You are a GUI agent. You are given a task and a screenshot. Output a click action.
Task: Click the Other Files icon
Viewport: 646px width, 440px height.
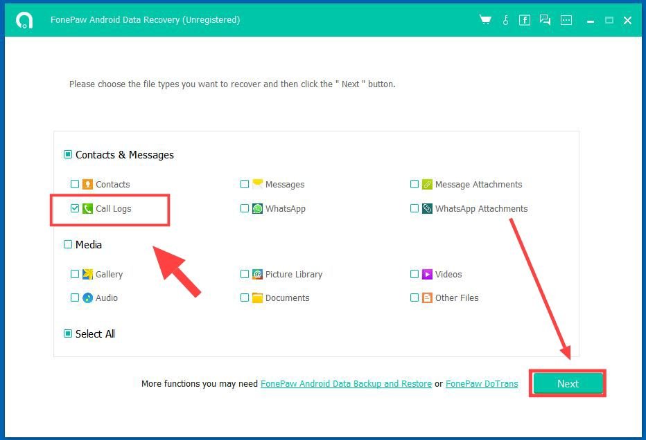click(427, 297)
